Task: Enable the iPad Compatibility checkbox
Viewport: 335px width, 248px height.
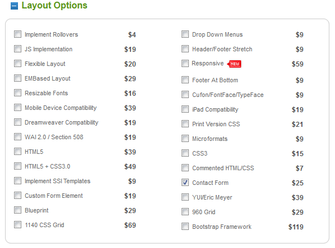Action: point(185,109)
